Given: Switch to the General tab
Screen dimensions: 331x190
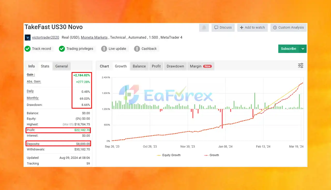Looking at the screenshot, I should (62, 66).
